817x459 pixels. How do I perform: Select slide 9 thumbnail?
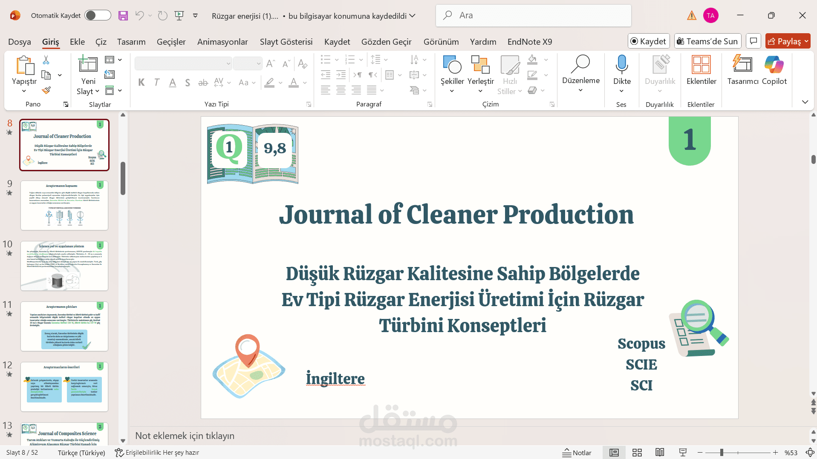[x=64, y=205]
